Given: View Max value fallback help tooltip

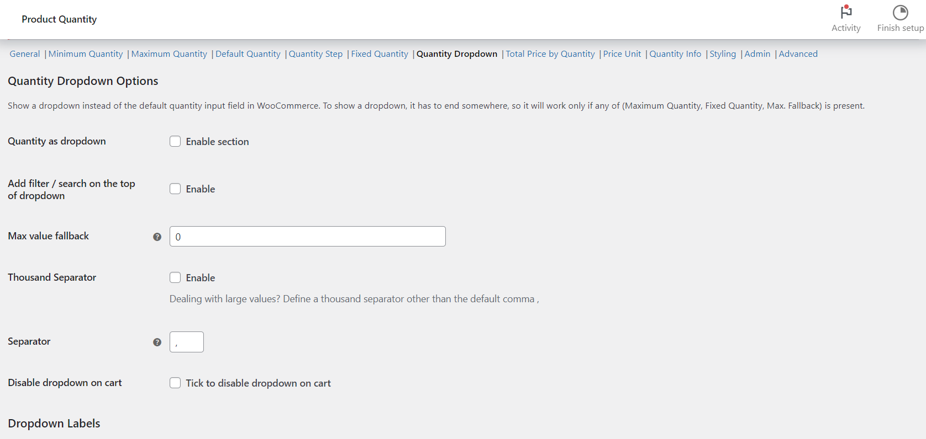Looking at the screenshot, I should coord(157,236).
